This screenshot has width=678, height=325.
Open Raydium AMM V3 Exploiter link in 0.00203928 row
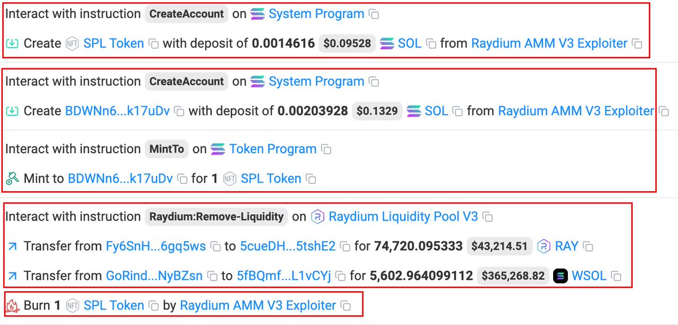[576, 111]
